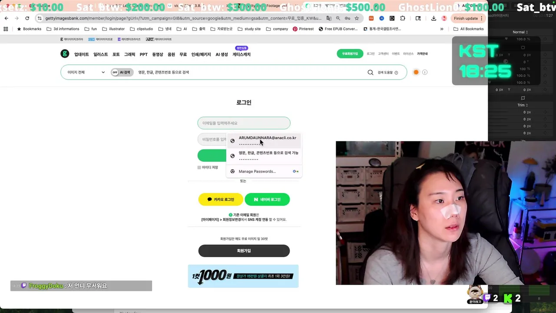Open the media control icon in toolbar

coord(418,18)
